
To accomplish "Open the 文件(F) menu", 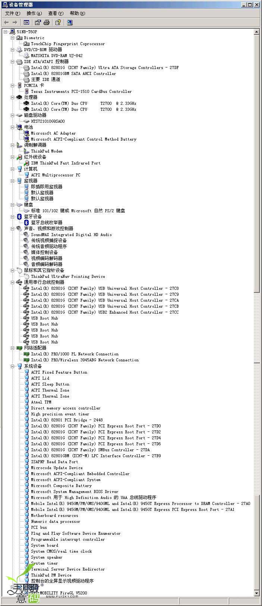I will (x=13, y=13).
